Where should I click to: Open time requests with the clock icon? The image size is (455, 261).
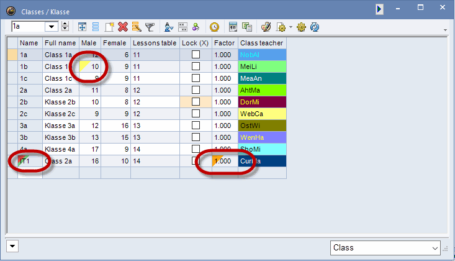(x=214, y=27)
